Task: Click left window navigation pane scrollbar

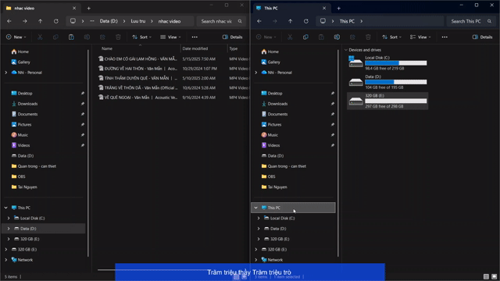Action: [88, 153]
